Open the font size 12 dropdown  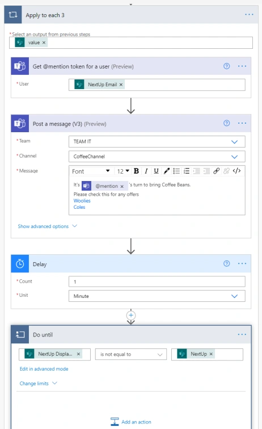tap(123, 171)
